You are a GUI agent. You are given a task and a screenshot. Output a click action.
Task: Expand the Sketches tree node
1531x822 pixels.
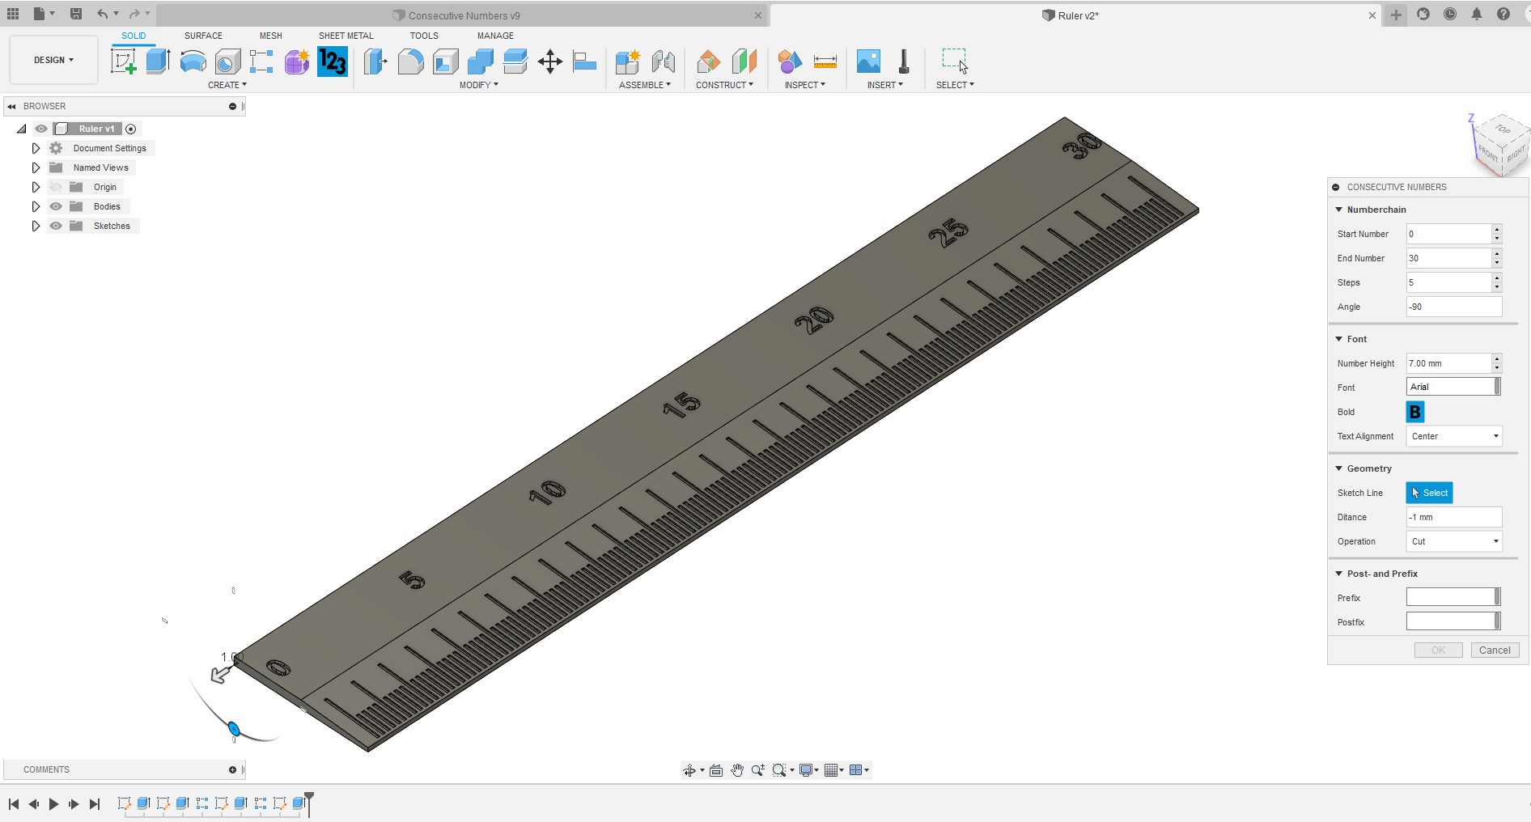pos(36,226)
